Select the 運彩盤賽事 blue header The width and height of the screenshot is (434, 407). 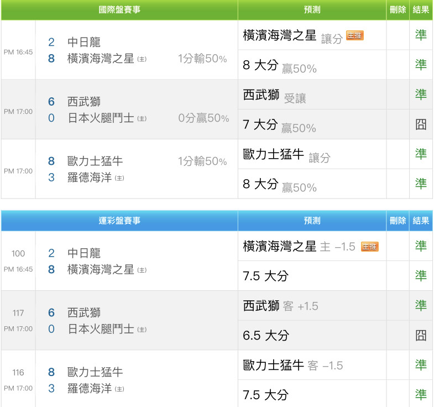coord(119,221)
